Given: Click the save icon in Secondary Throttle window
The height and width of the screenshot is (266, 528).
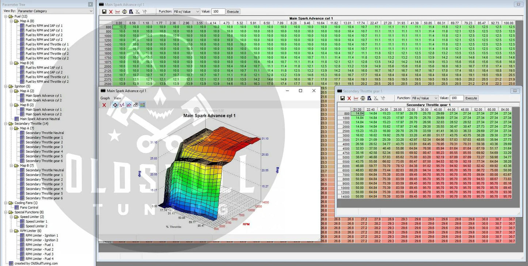Looking at the screenshot, I should (x=342, y=98).
